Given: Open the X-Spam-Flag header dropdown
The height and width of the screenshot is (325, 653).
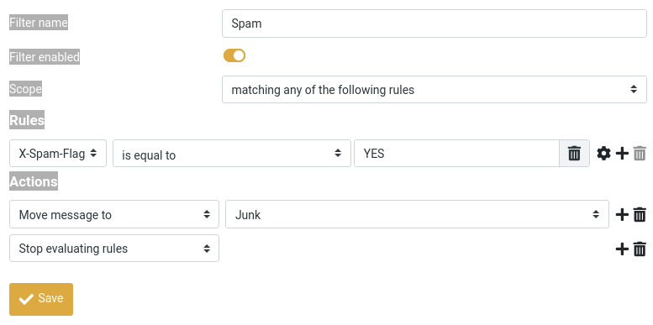Looking at the screenshot, I should [58, 154].
